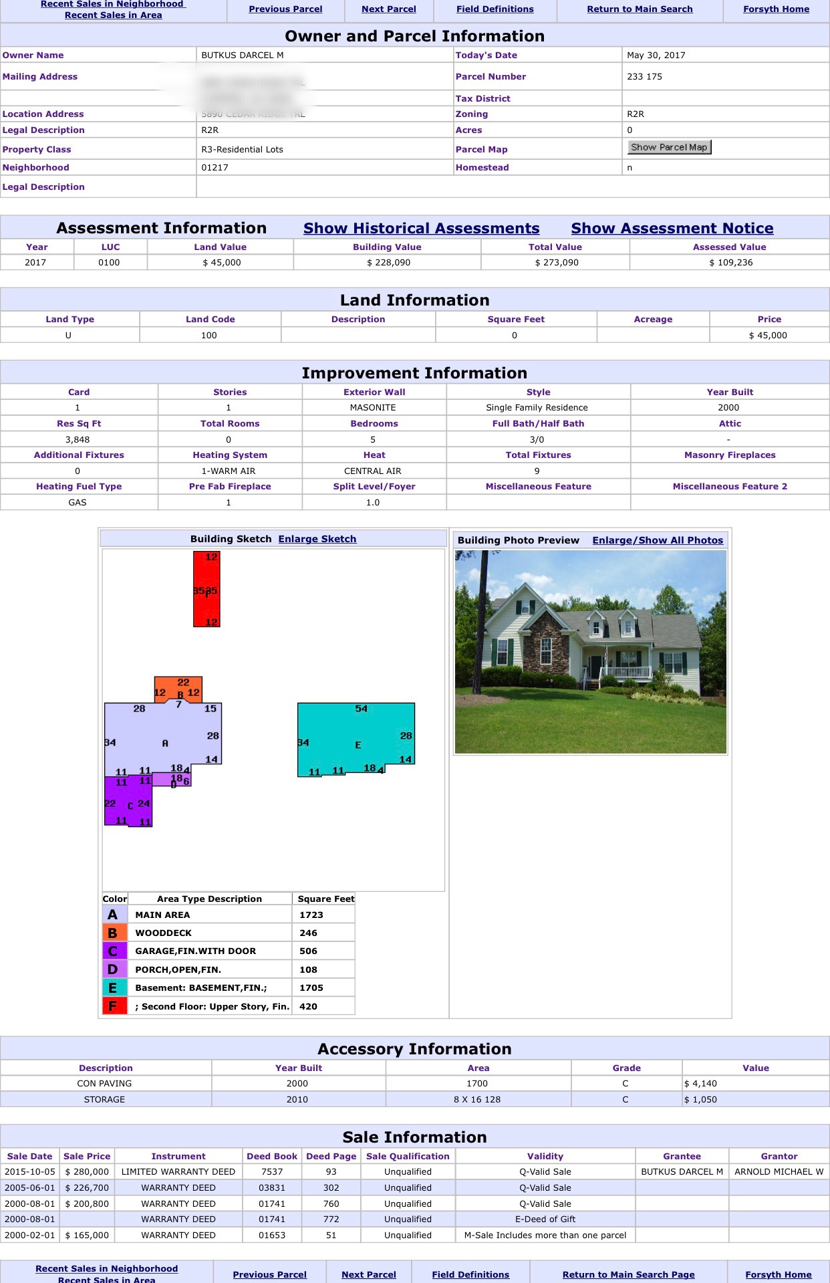Viewport: 830px width, 1283px height.
Task: Open Enlarge/Show All Photos link
Action: [657, 540]
